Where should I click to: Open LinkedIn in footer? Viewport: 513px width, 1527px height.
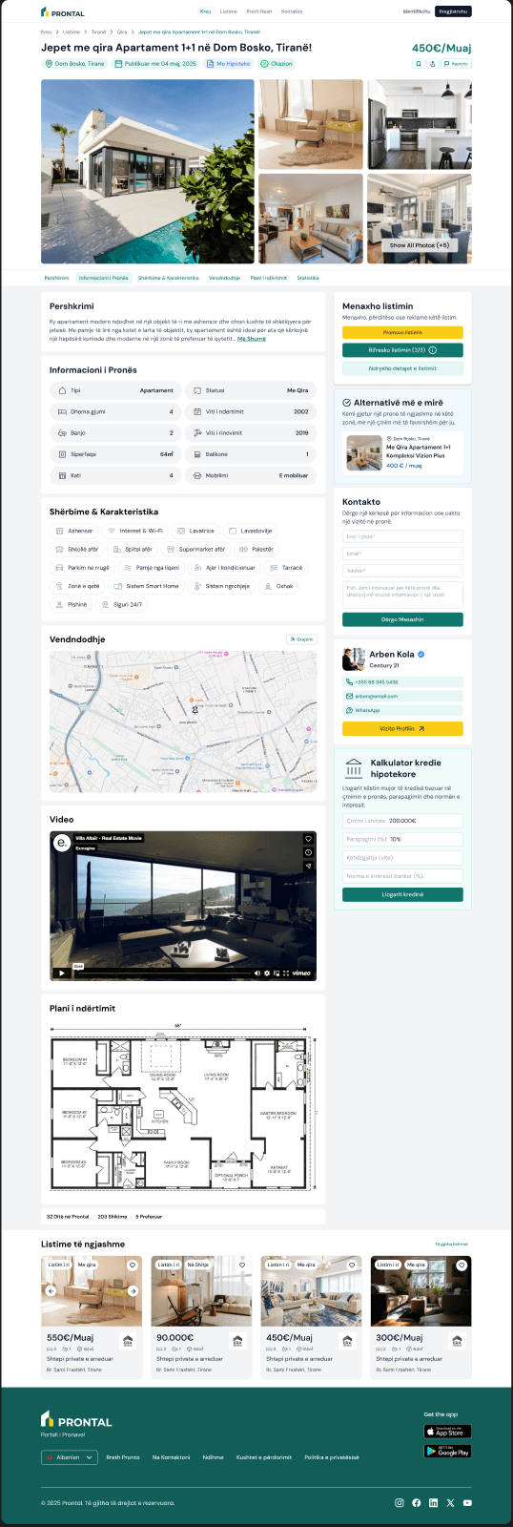click(433, 1503)
